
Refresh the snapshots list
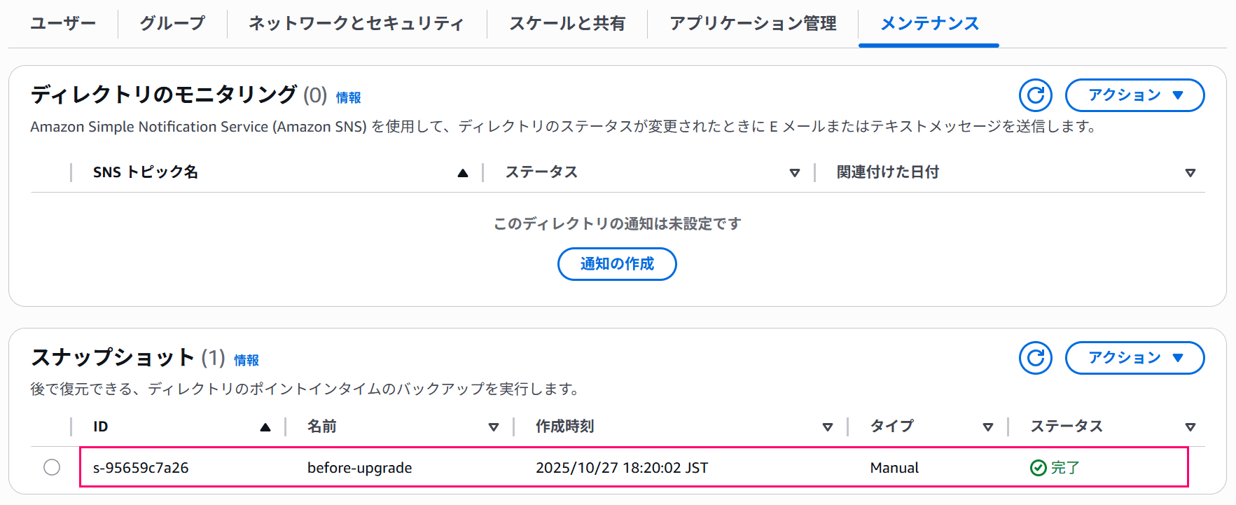click(1035, 358)
